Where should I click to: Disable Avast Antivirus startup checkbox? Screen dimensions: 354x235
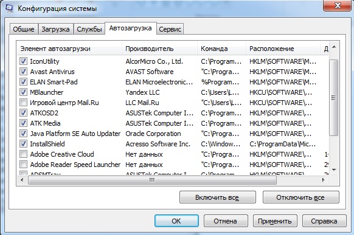click(23, 72)
